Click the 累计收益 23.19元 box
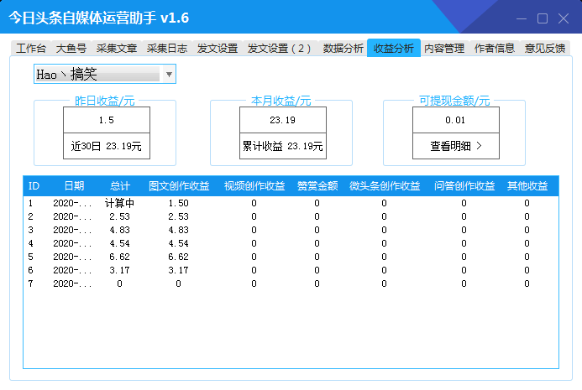Viewport: 582px width, 390px height. [282, 146]
